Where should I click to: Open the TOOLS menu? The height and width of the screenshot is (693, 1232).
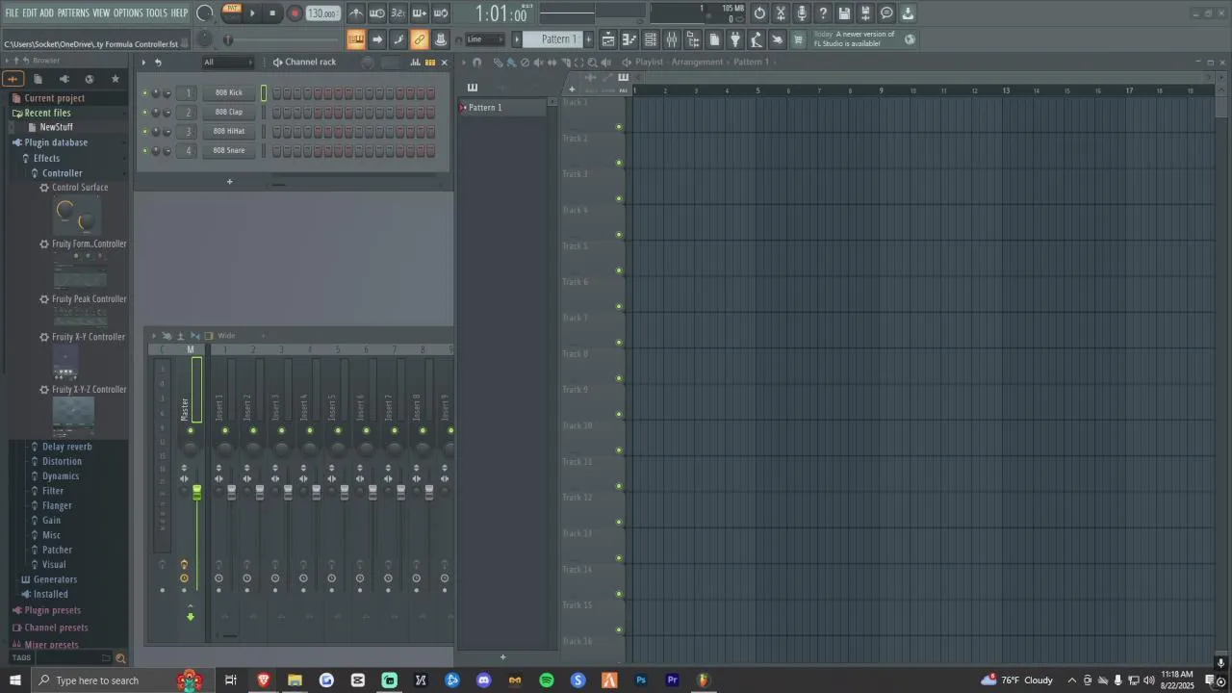coord(156,13)
